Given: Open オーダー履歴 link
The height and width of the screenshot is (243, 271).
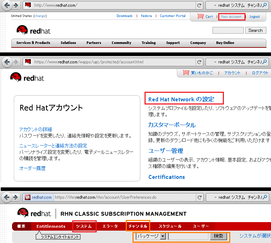Looking at the screenshot, I should (x=32, y=168).
